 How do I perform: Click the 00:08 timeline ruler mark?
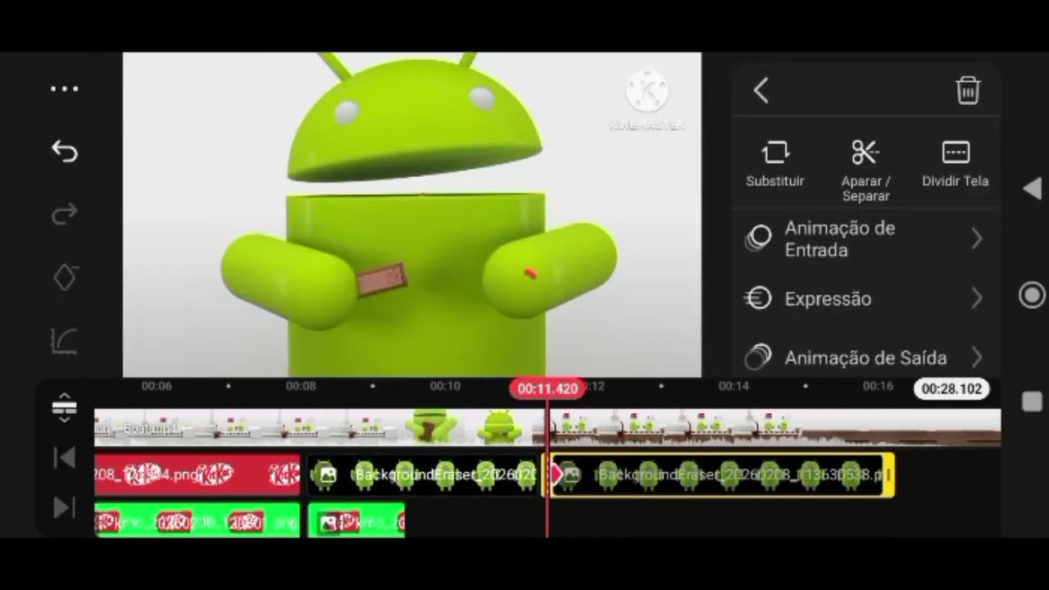coord(300,386)
